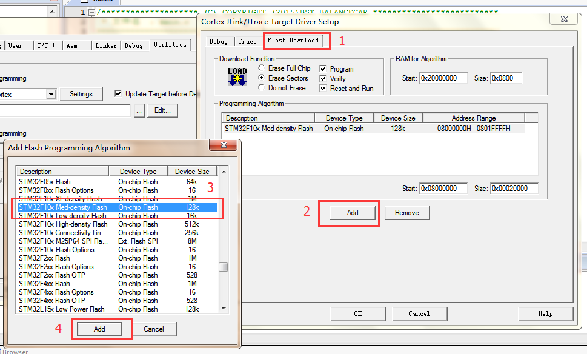Toggle the Verify checkbox
Screen dimensions: 587x354
(323, 78)
